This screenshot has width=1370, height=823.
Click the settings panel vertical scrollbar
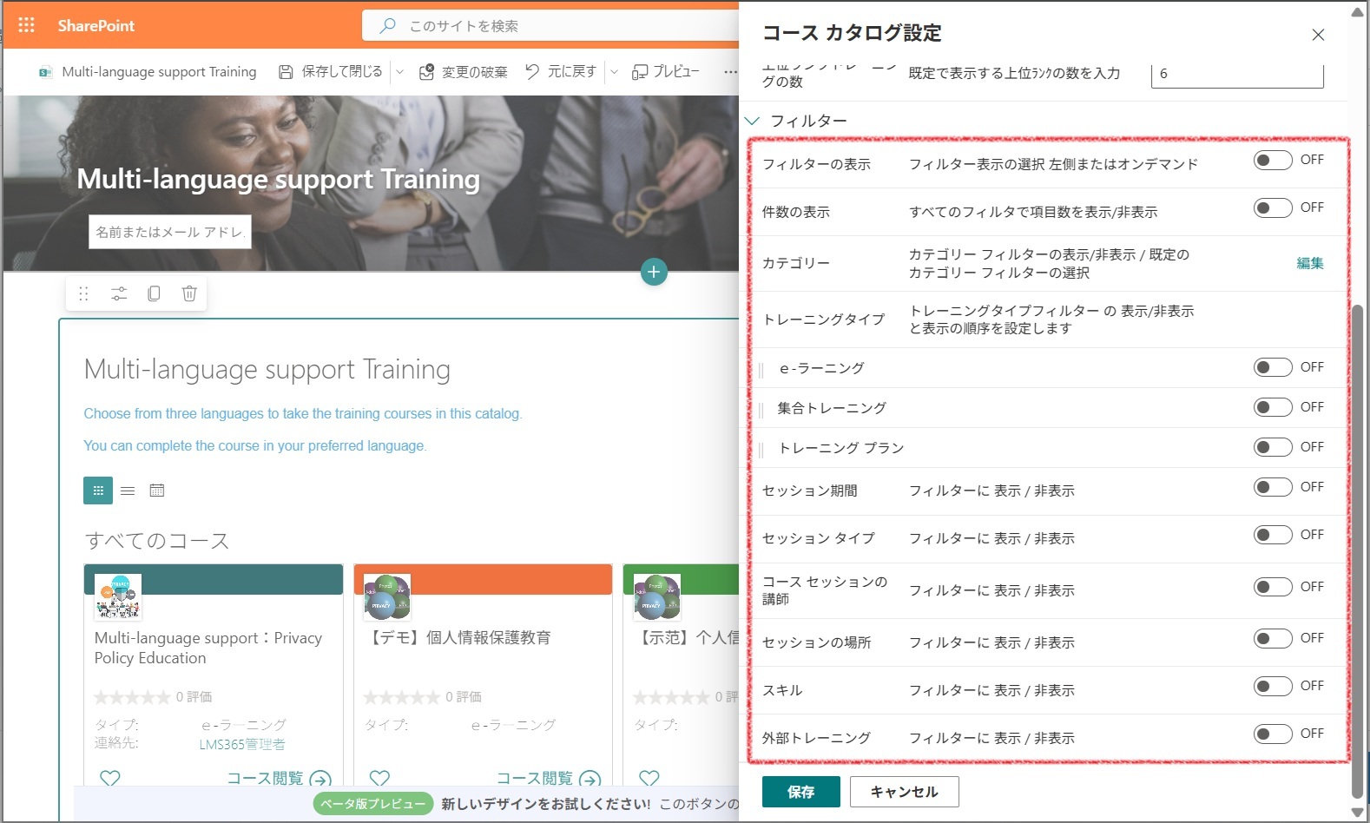pos(1358,550)
